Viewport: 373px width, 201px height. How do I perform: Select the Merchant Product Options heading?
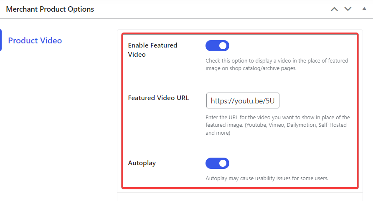point(50,9)
